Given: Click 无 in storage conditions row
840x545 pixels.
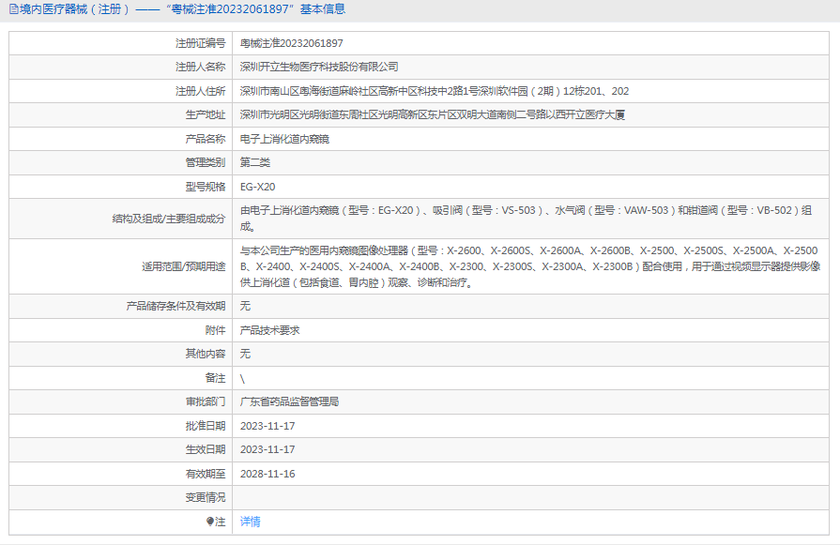Looking at the screenshot, I should coord(245,306).
